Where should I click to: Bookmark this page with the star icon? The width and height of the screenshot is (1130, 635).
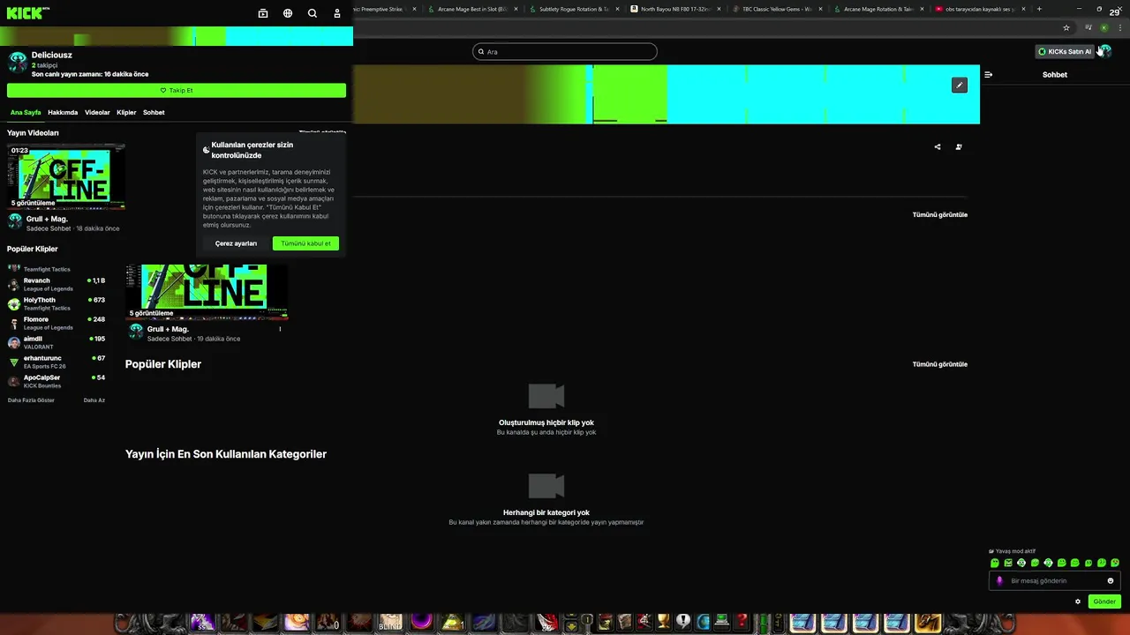1066,27
